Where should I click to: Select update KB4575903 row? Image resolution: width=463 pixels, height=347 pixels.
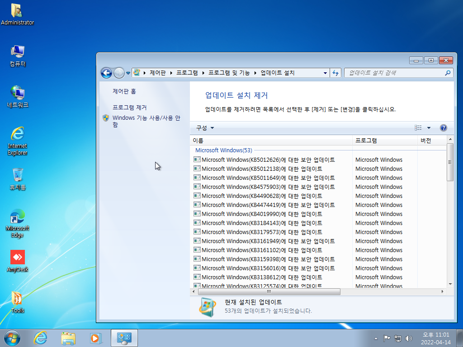click(x=318, y=187)
